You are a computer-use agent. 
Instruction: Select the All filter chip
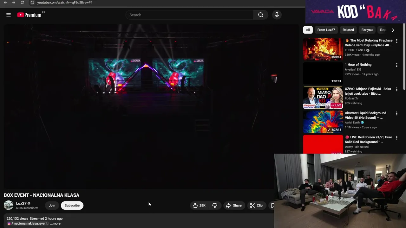308,30
